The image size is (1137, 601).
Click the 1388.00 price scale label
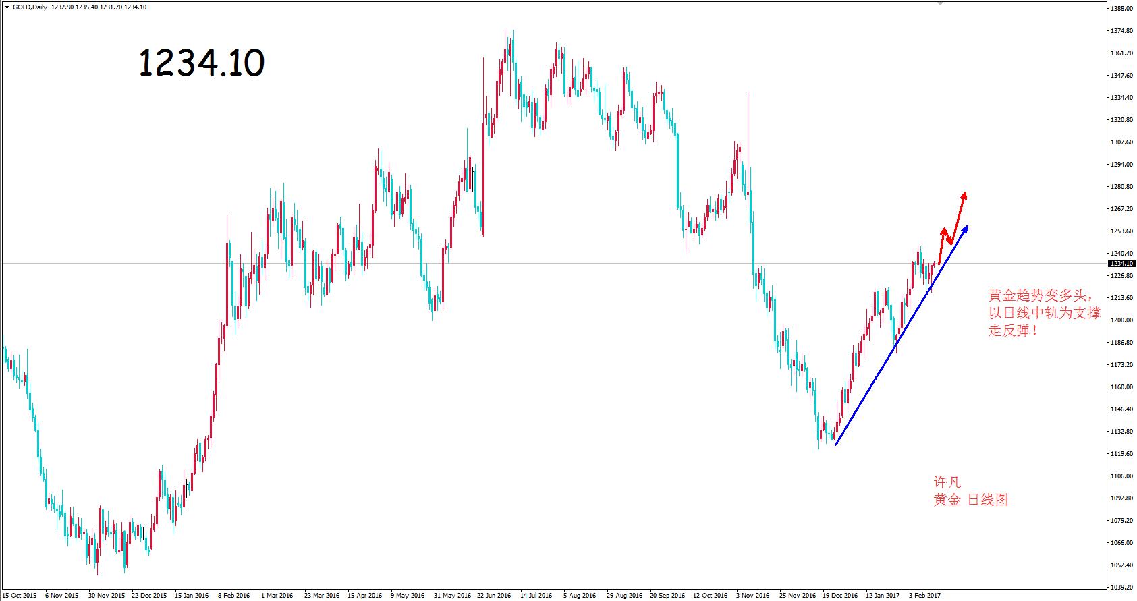point(1121,9)
